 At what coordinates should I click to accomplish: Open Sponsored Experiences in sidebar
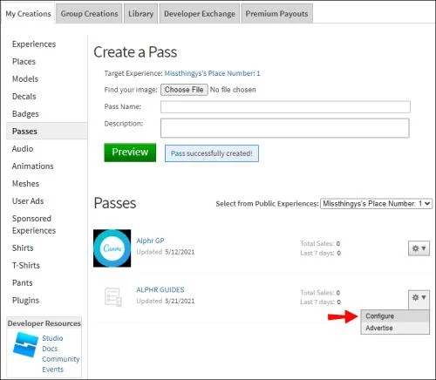click(34, 224)
